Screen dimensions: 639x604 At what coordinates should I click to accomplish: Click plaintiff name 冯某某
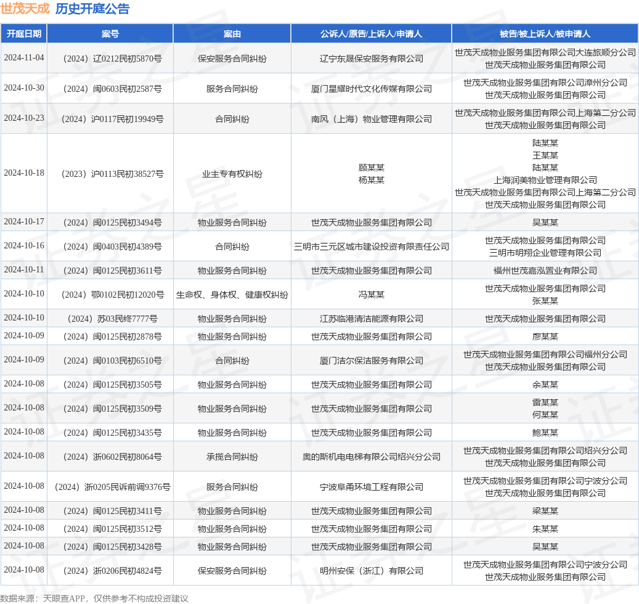[371, 295]
